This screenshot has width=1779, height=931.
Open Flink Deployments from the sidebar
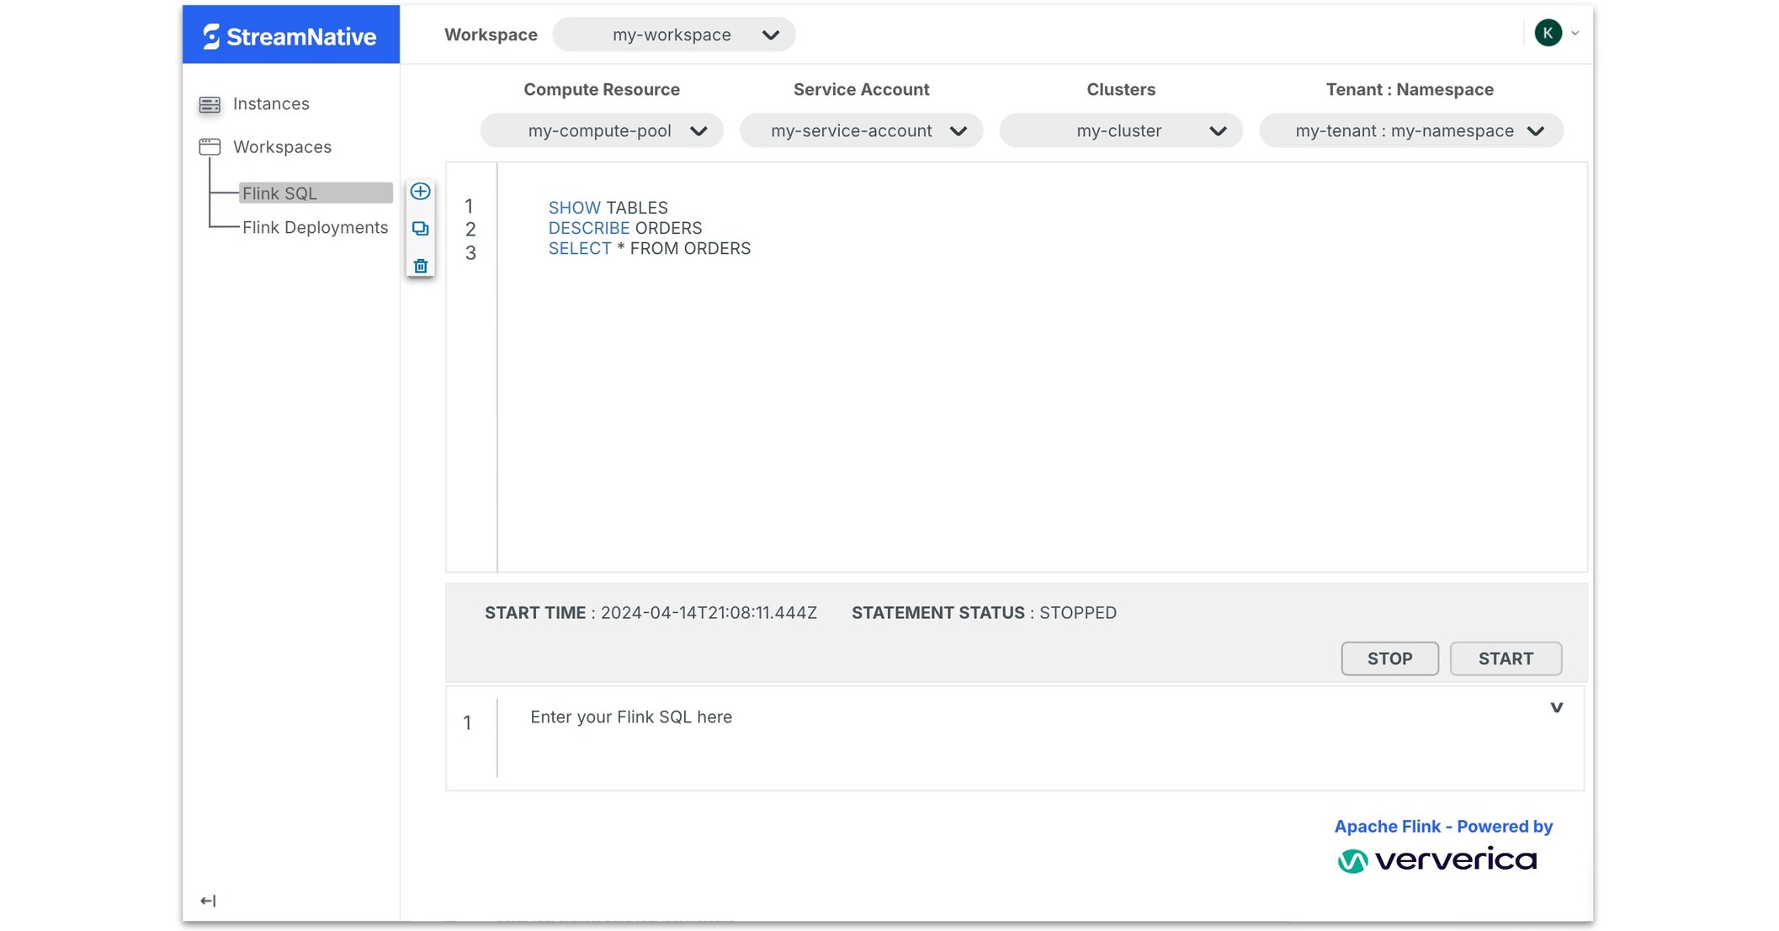(x=315, y=227)
